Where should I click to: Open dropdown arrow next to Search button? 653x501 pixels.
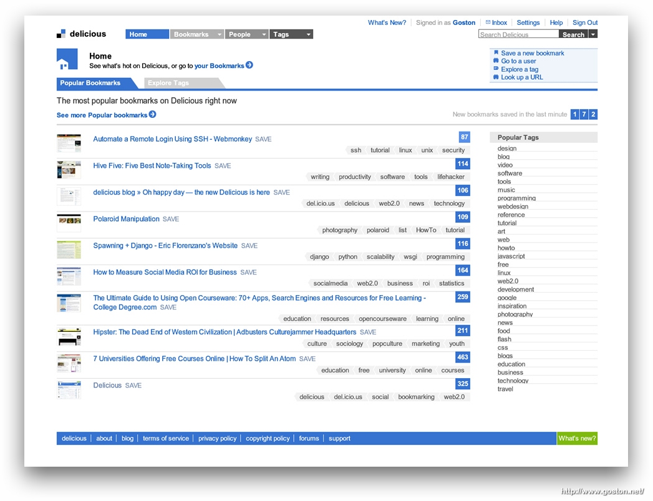click(593, 34)
